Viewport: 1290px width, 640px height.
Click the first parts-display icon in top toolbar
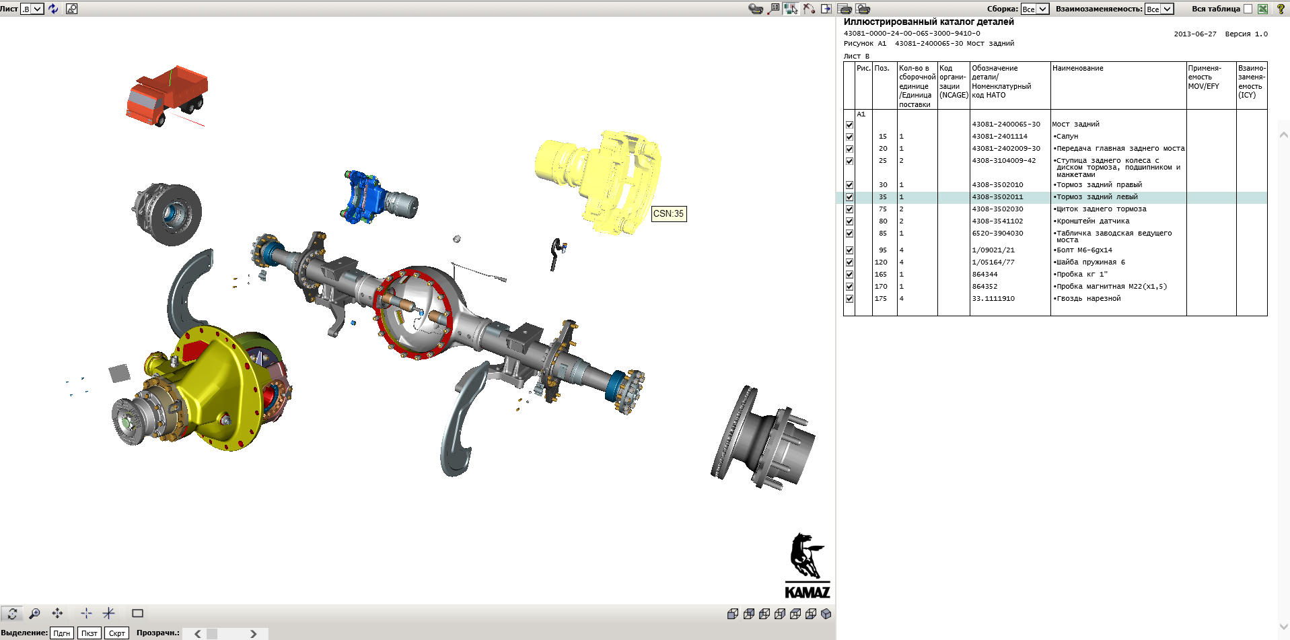pyautogui.click(x=756, y=9)
